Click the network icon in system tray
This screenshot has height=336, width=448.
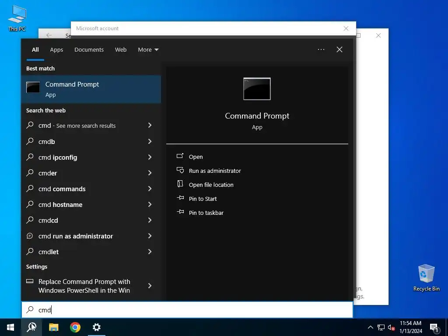(x=381, y=327)
